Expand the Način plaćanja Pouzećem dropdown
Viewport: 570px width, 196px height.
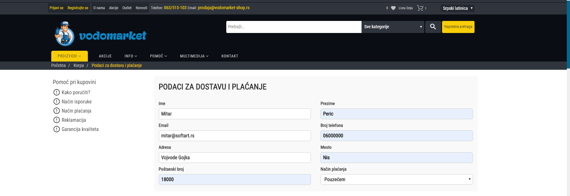click(396, 180)
